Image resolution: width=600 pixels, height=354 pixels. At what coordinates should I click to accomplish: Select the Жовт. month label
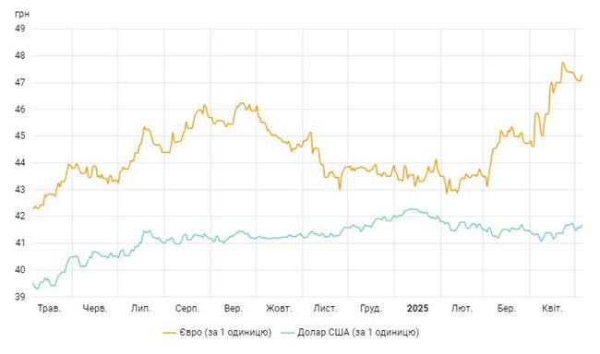[279, 308]
